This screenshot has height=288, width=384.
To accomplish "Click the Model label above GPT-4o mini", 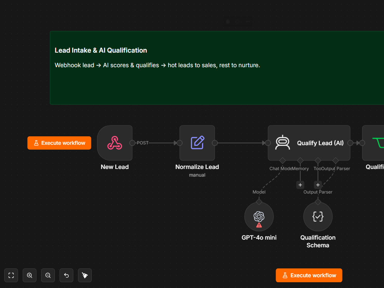I will click(259, 192).
